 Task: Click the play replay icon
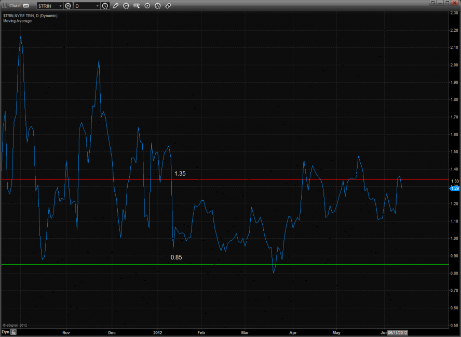pyautogui.click(x=147, y=6)
